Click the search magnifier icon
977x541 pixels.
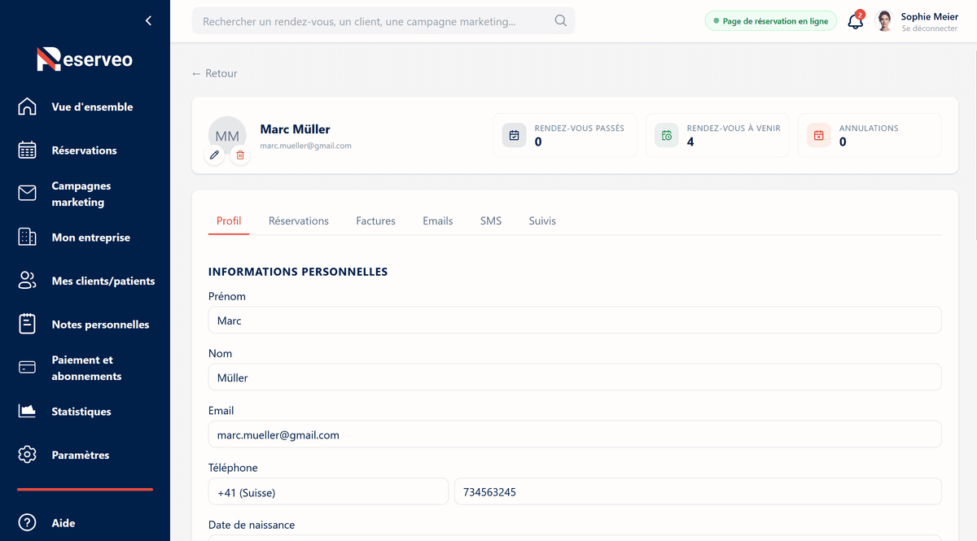tap(560, 21)
